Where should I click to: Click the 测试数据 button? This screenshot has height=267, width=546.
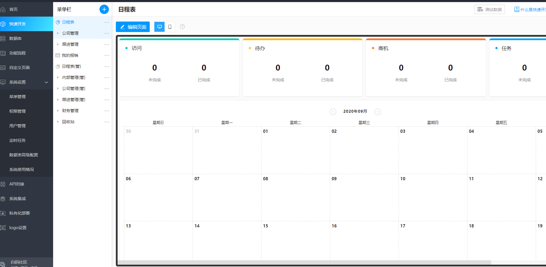(x=490, y=9)
